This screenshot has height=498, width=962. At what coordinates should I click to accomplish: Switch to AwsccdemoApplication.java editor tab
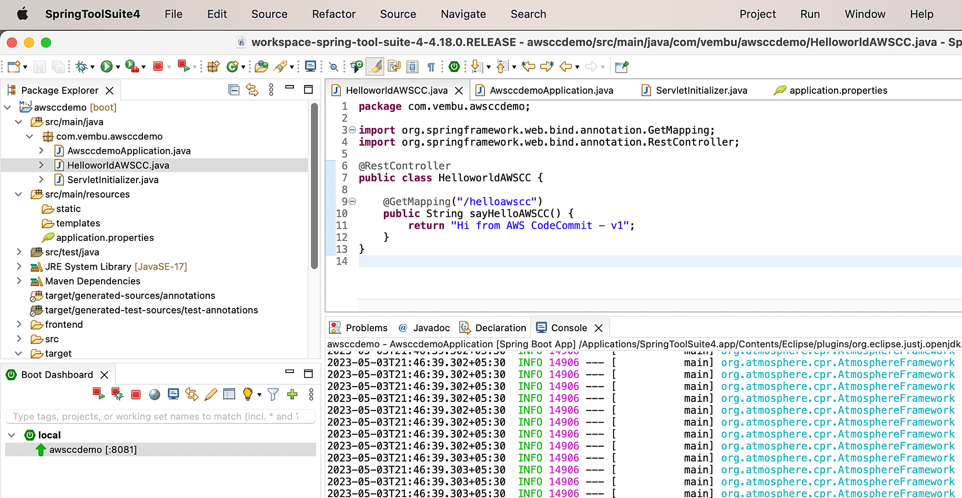544,90
